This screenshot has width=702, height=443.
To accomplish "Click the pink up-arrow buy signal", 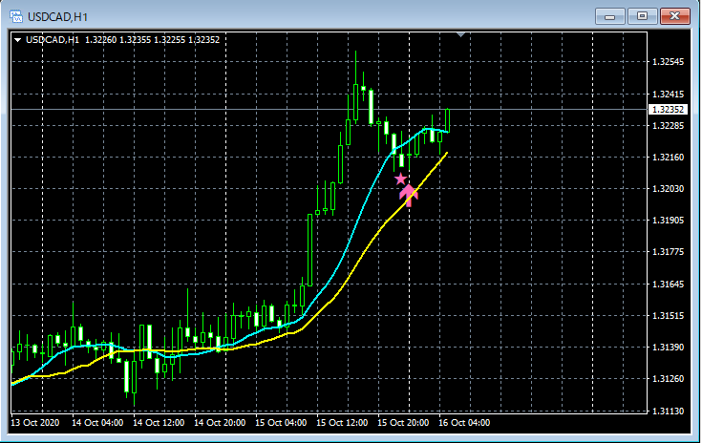I will point(409,195).
